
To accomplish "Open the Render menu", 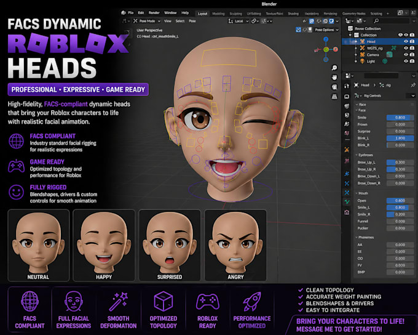I will (x=154, y=13).
